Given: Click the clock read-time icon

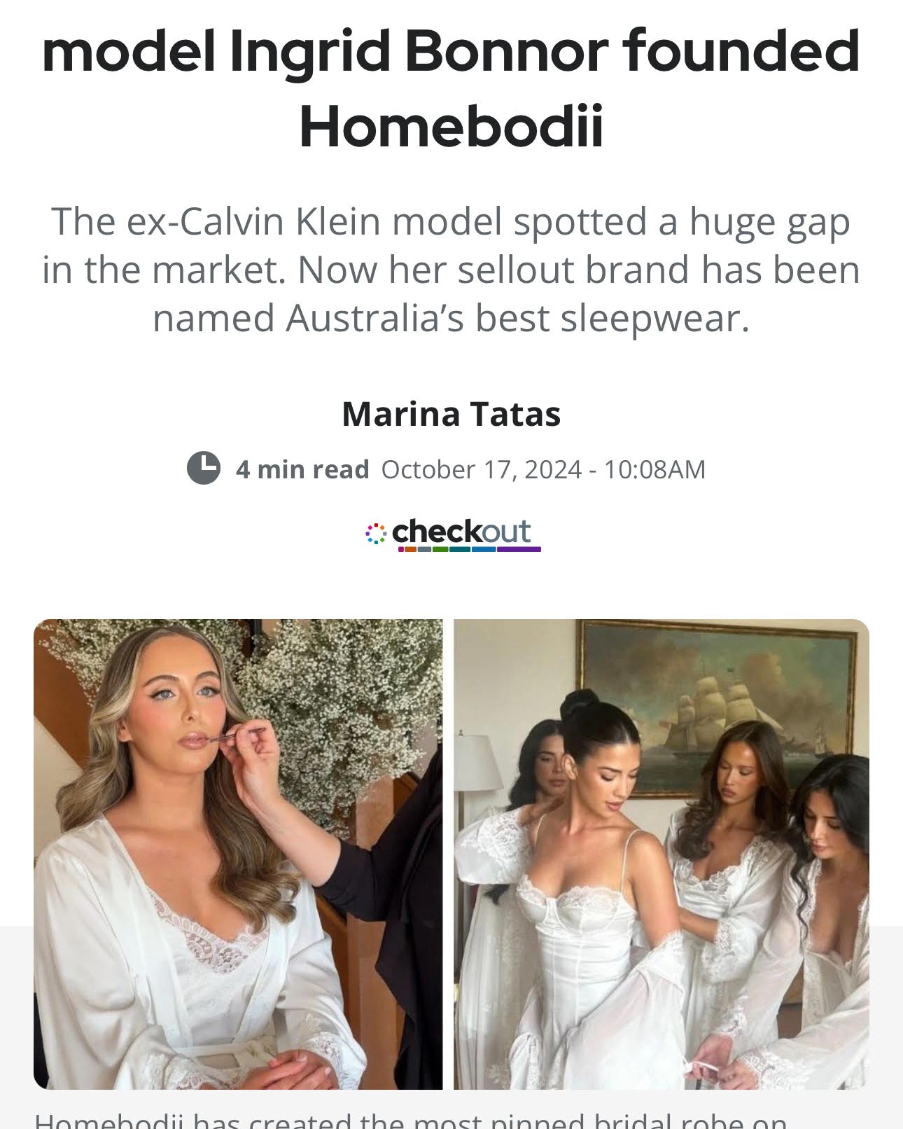Looking at the screenshot, I should click(x=204, y=468).
